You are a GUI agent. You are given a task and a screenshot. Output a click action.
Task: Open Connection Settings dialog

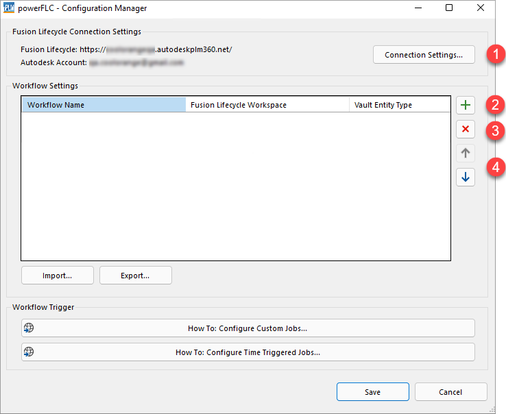[424, 55]
